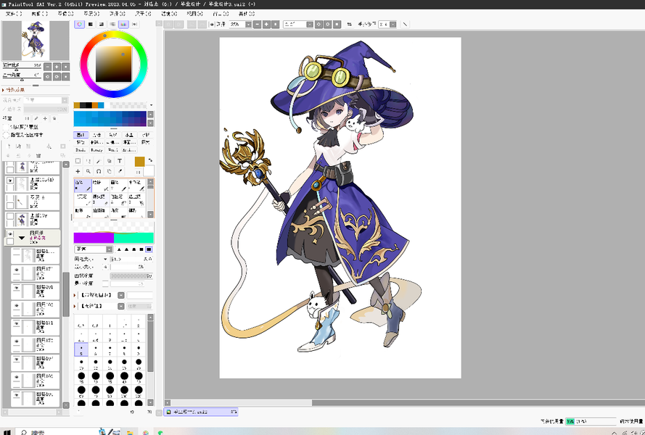645x435 pixels.
Task: Select the rotate view tool
Action: pos(99,171)
